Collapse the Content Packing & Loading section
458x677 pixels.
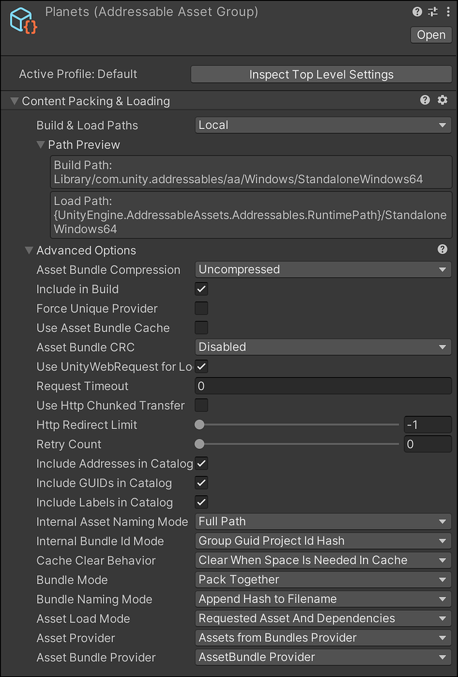(x=14, y=100)
